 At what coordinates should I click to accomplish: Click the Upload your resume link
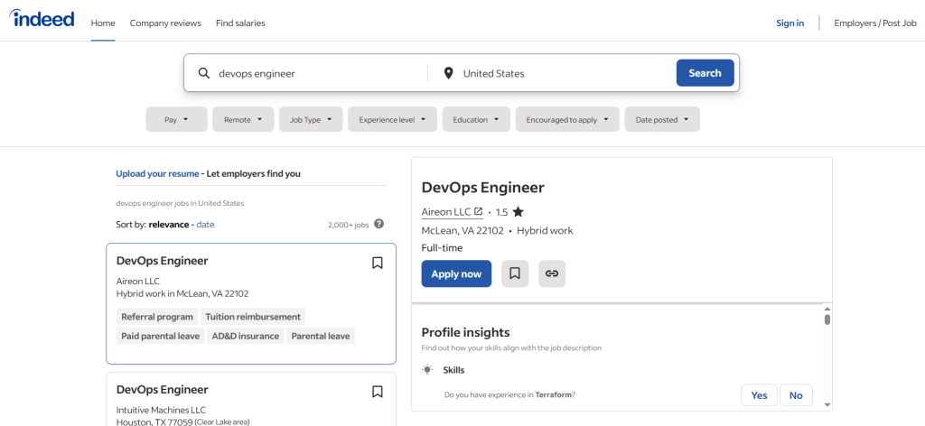(x=157, y=174)
